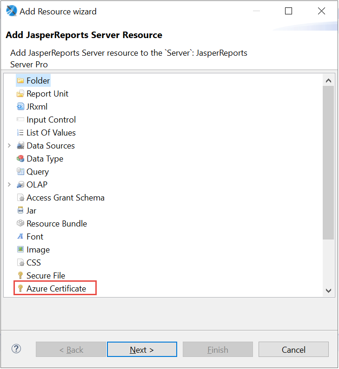This screenshot has width=339, height=369.
Task: Select the Jar resource
Action: coord(31,210)
